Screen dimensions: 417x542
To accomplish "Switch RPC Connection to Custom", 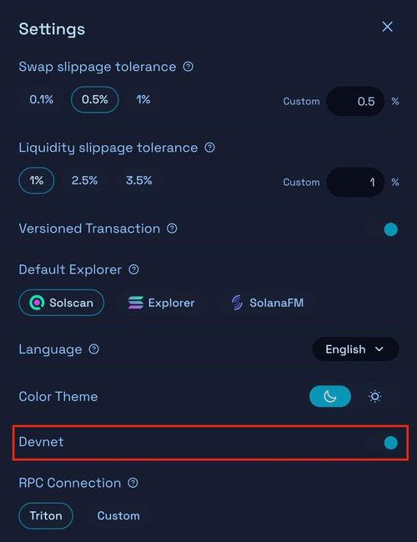I will pos(118,515).
